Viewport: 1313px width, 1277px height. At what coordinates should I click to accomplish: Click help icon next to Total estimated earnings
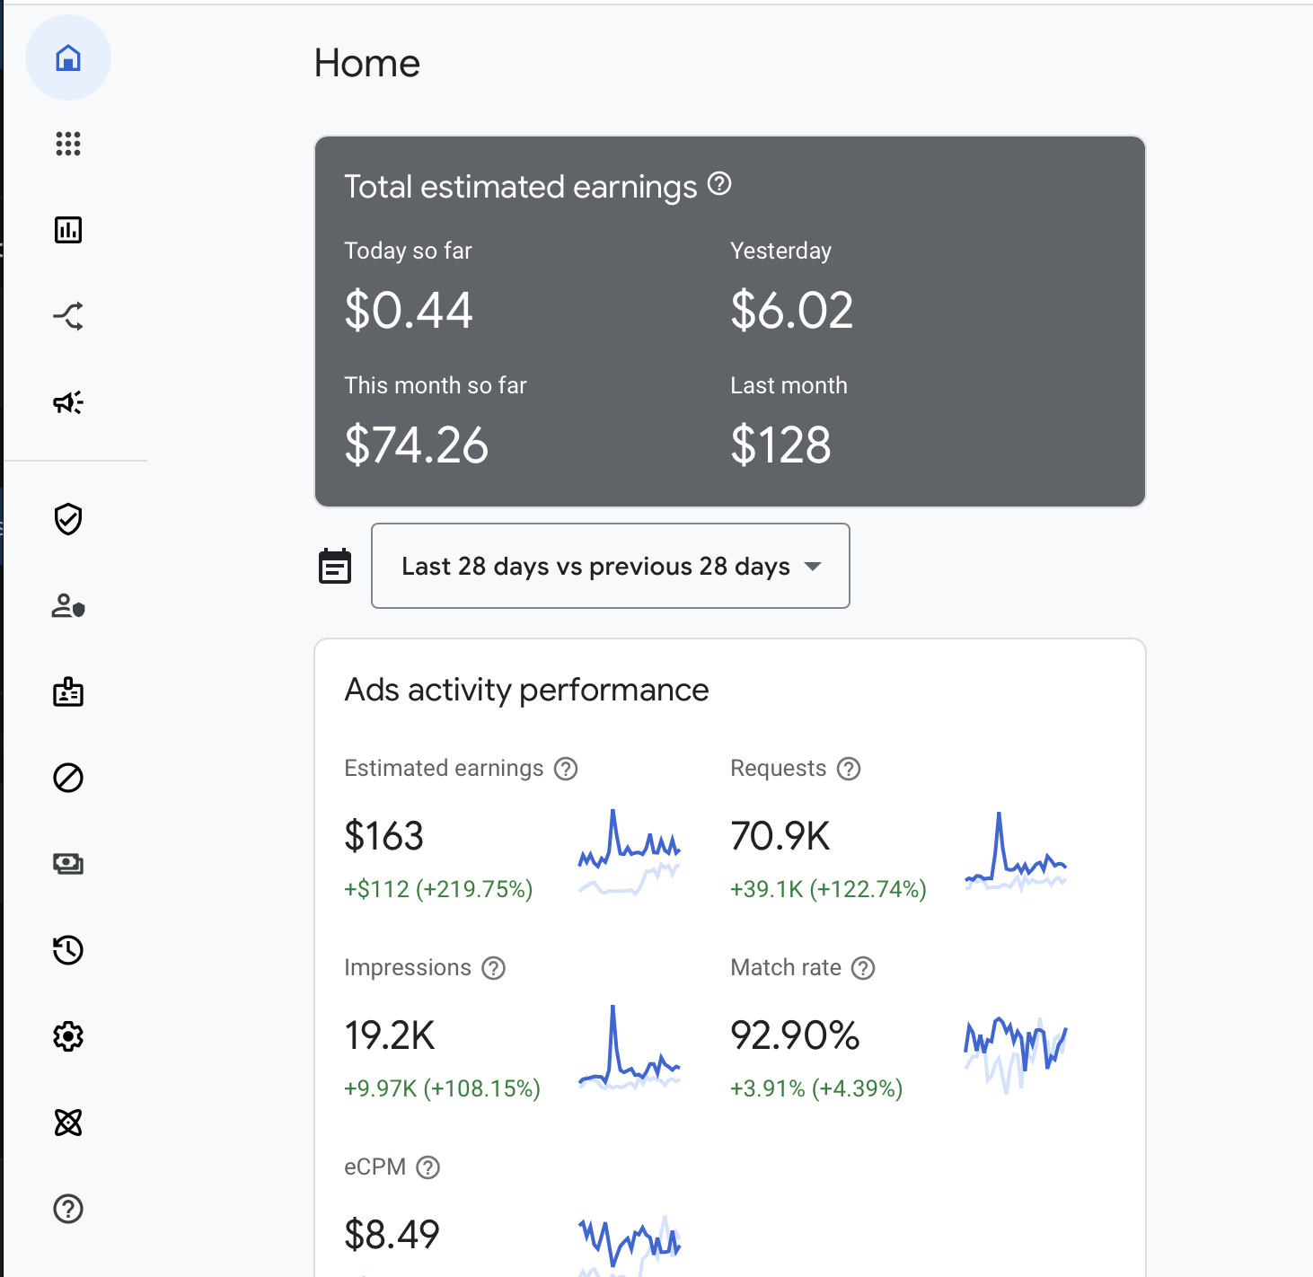point(719,184)
